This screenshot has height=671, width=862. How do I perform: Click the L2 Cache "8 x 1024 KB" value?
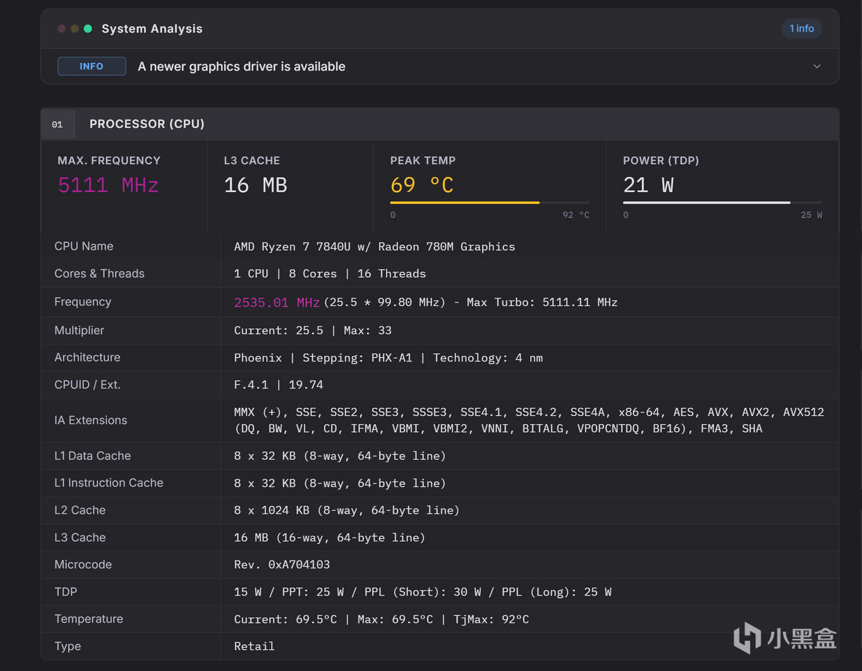click(x=346, y=510)
